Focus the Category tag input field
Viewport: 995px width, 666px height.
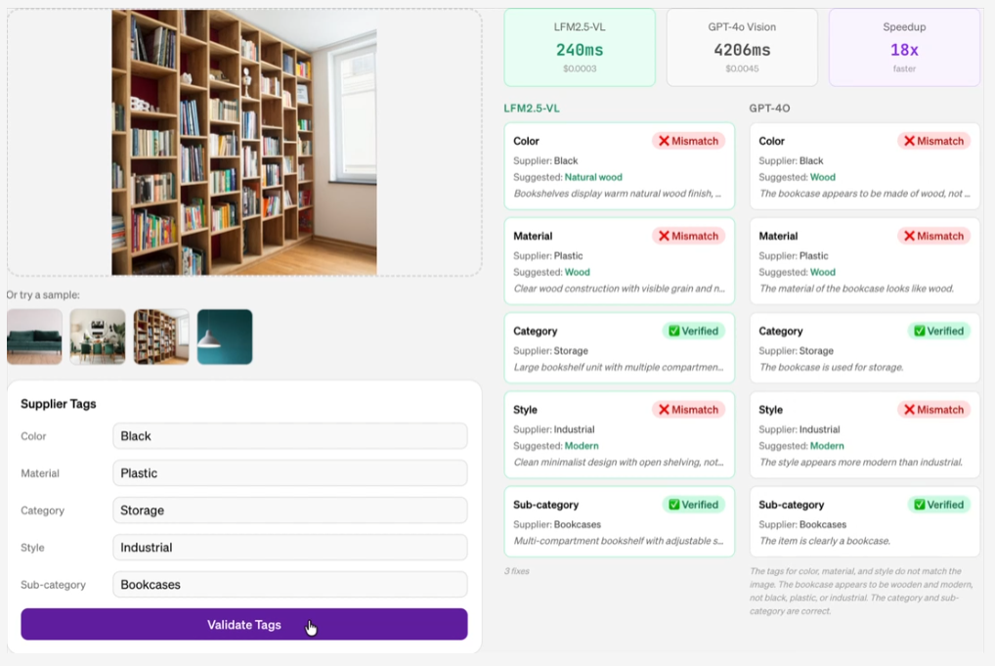289,511
